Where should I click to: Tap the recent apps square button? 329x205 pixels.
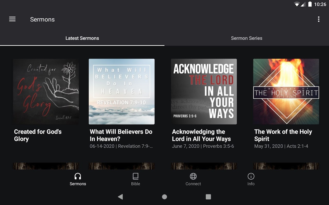point(208,197)
